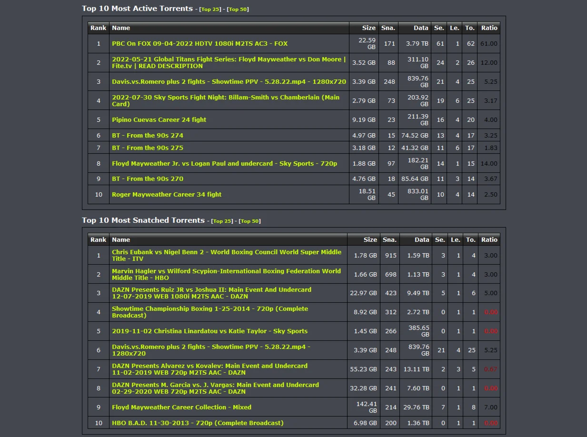
Task: Click Ratio column header in Most Active table
Action: 489,28
